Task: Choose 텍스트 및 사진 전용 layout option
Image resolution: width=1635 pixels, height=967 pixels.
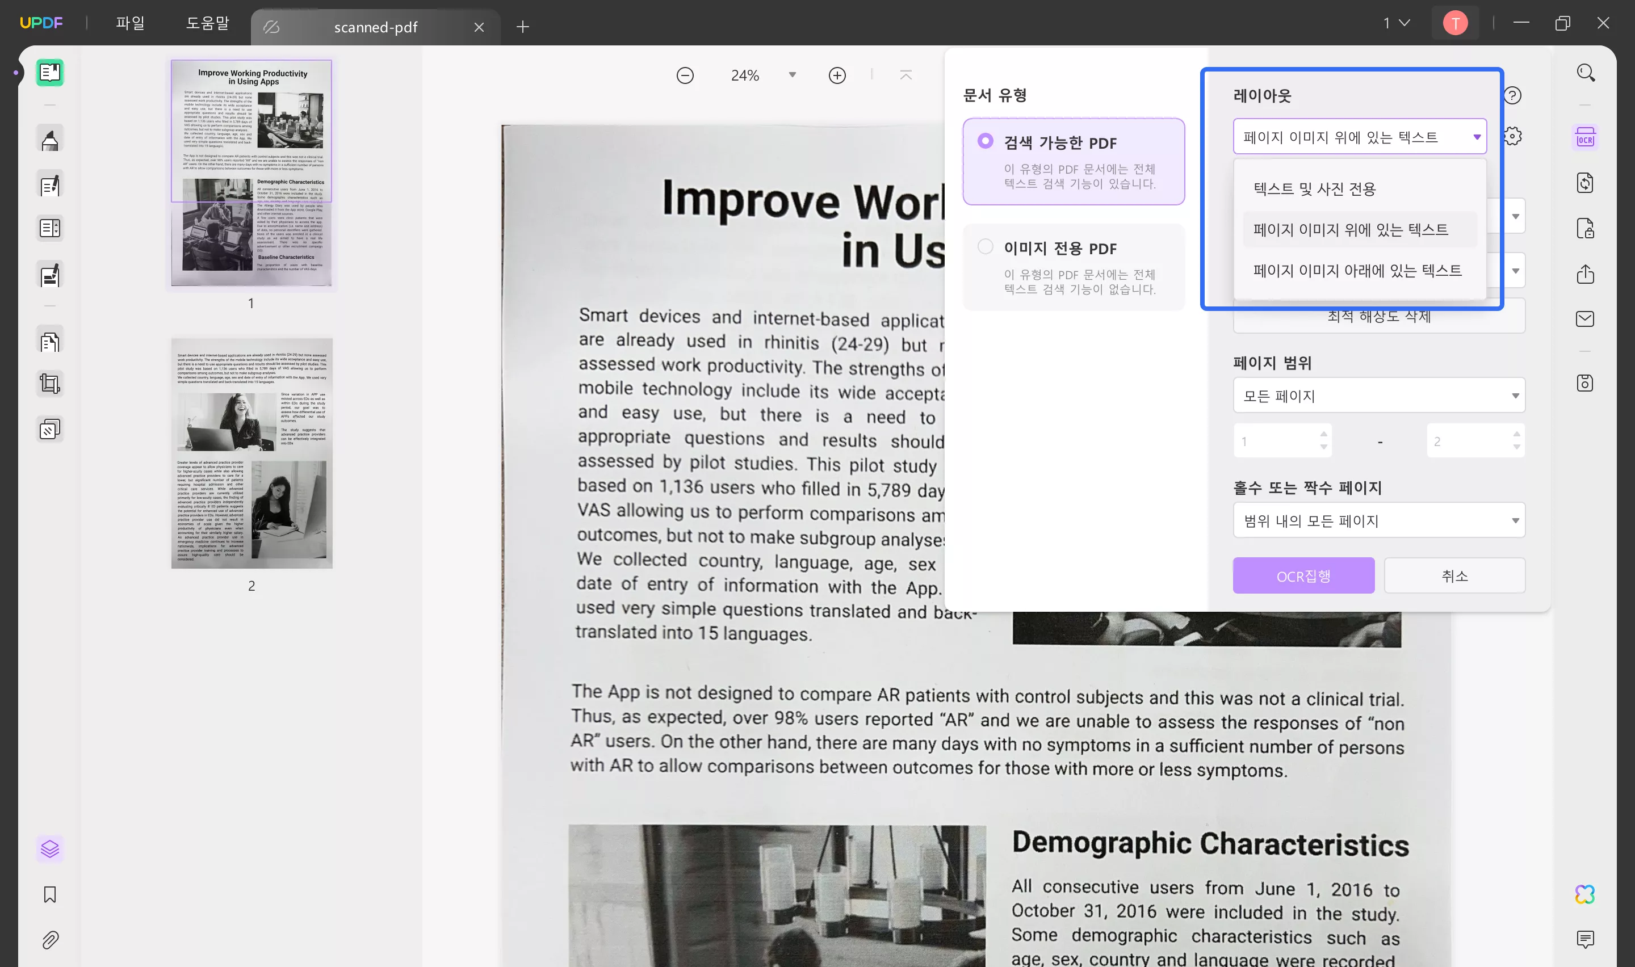Action: (x=1314, y=189)
